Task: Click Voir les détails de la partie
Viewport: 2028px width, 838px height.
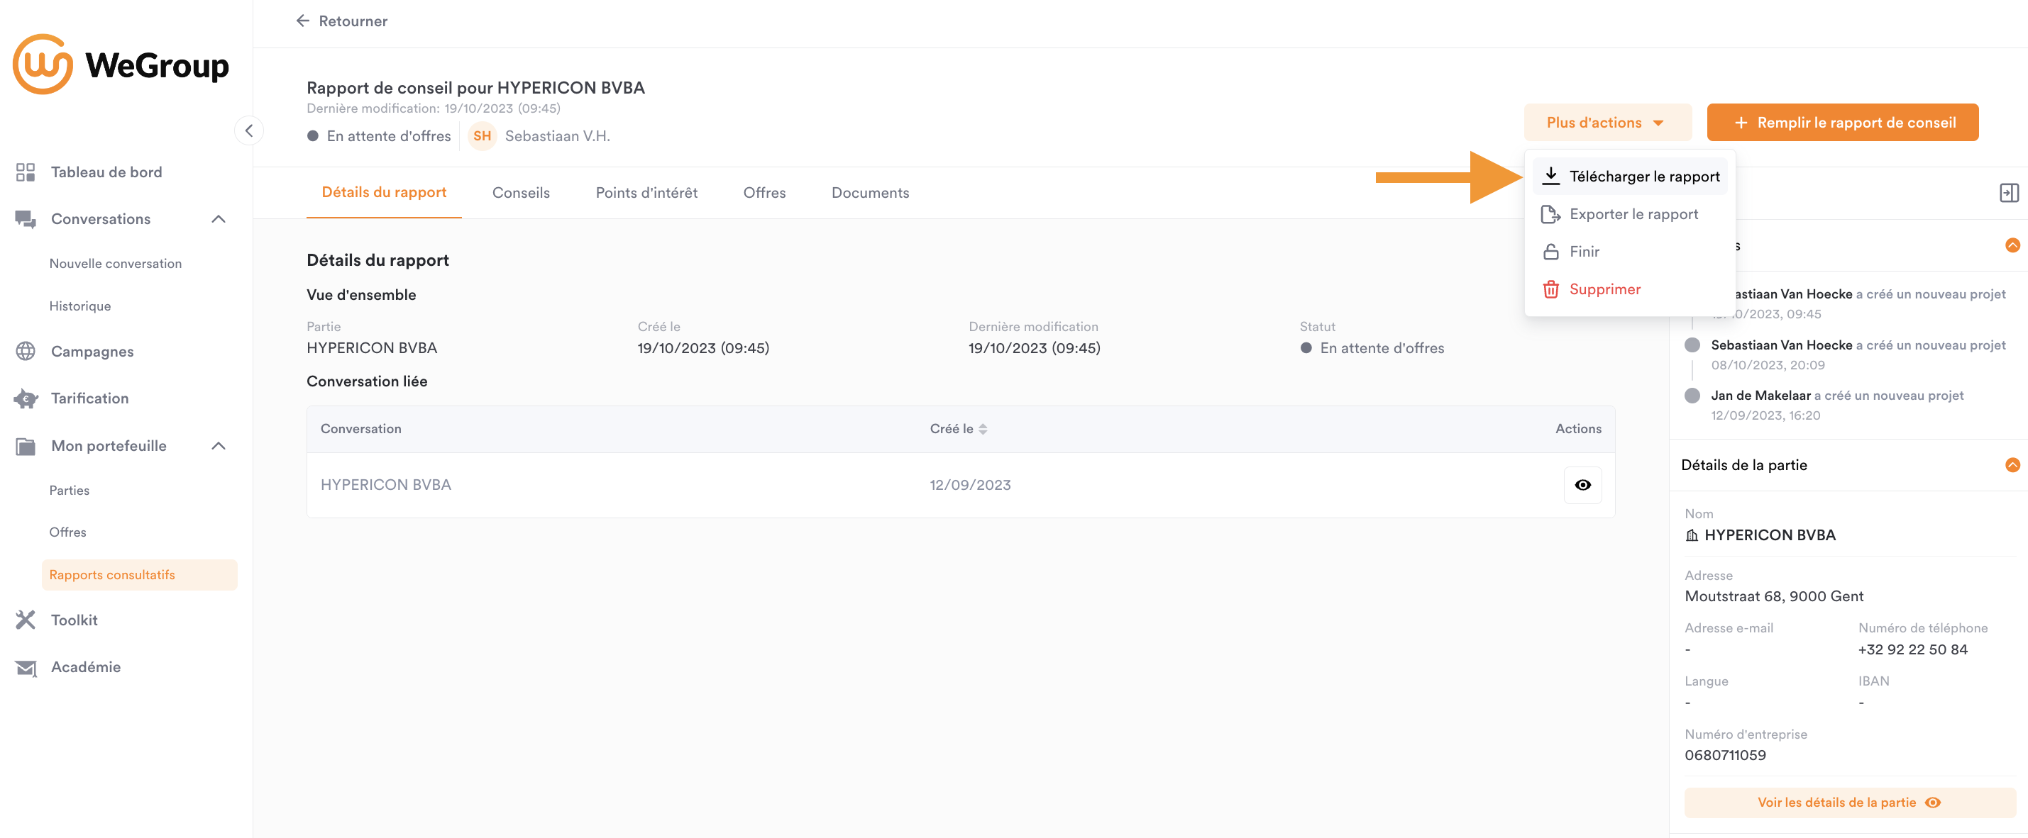Action: click(x=1848, y=802)
